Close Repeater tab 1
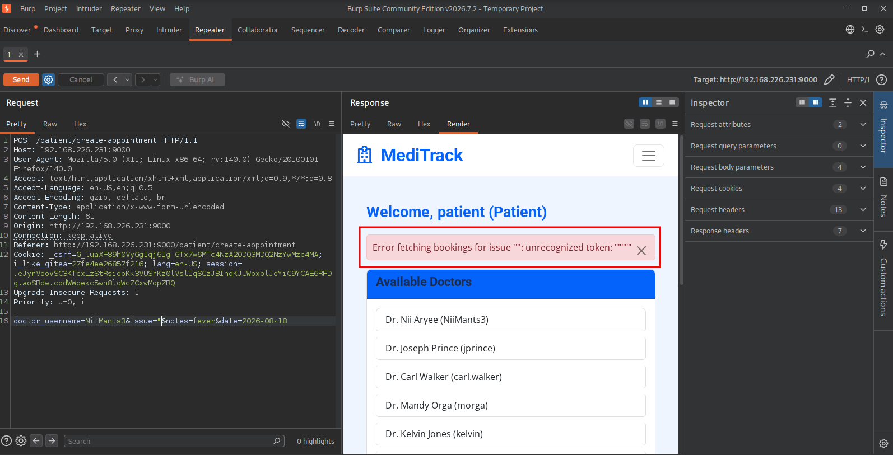Screen dimensions: 893x455 [21, 54]
